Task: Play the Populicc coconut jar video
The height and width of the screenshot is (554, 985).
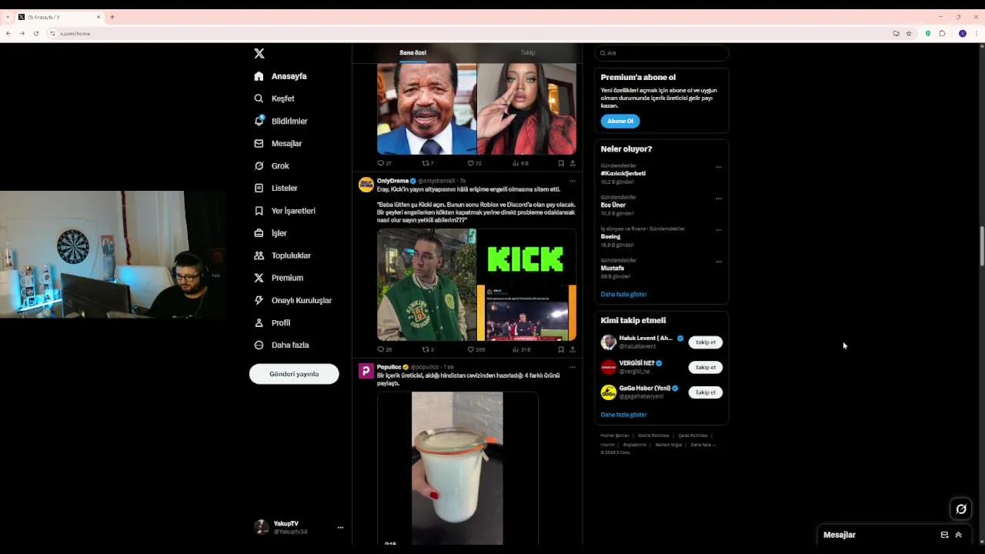Action: [x=457, y=468]
